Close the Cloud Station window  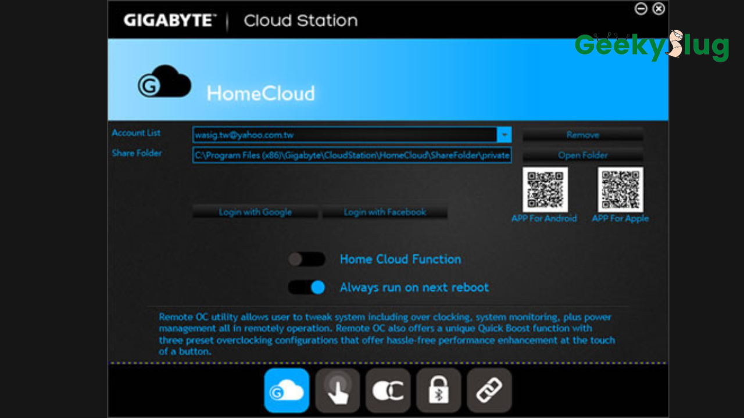(x=659, y=9)
